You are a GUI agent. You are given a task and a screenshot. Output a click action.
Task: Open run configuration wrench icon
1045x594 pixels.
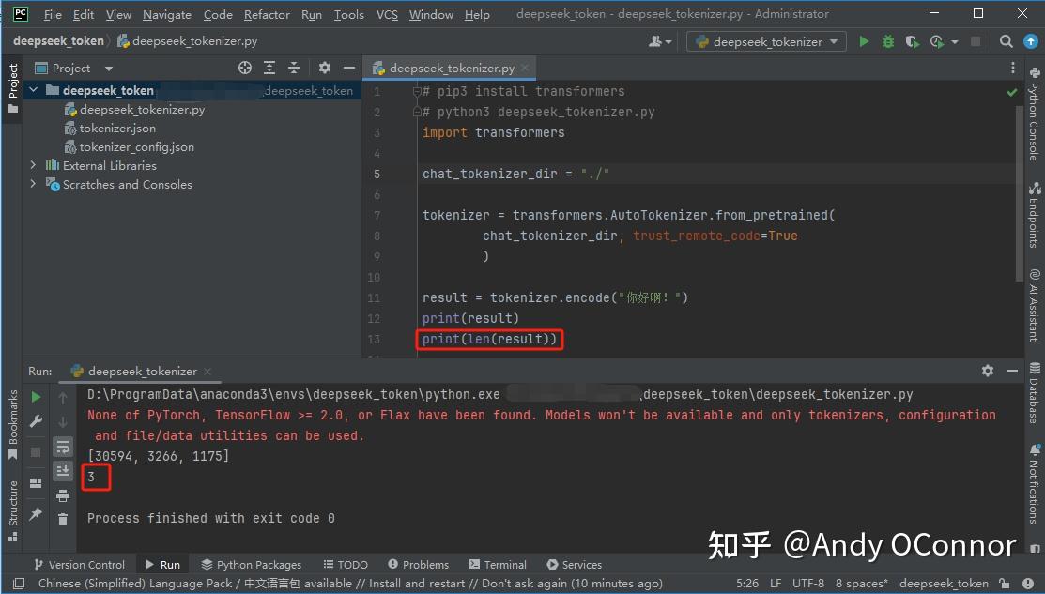click(x=36, y=420)
